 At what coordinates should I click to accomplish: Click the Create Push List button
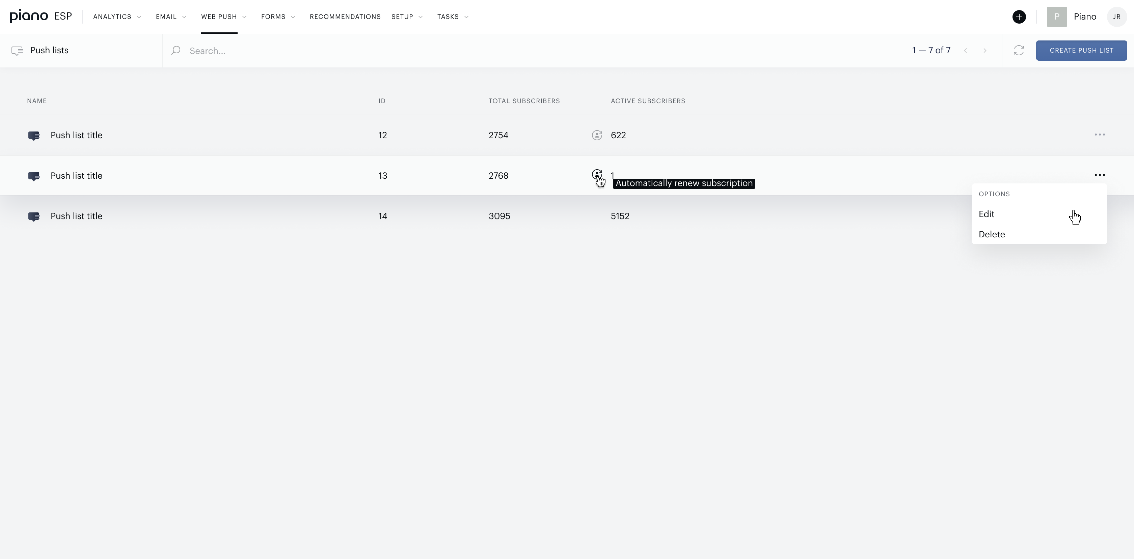click(1081, 51)
